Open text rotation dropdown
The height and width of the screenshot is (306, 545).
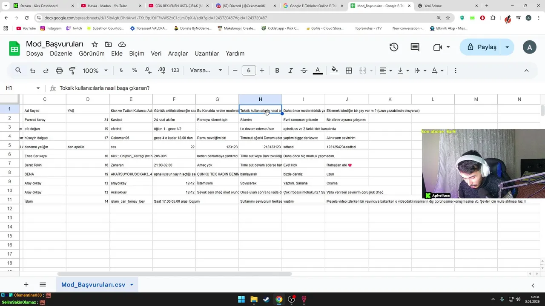[x=438, y=71]
